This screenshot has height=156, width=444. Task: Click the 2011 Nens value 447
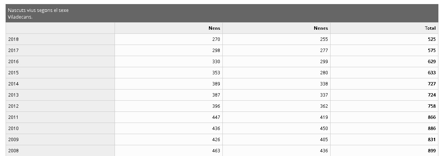pyautogui.click(x=216, y=117)
